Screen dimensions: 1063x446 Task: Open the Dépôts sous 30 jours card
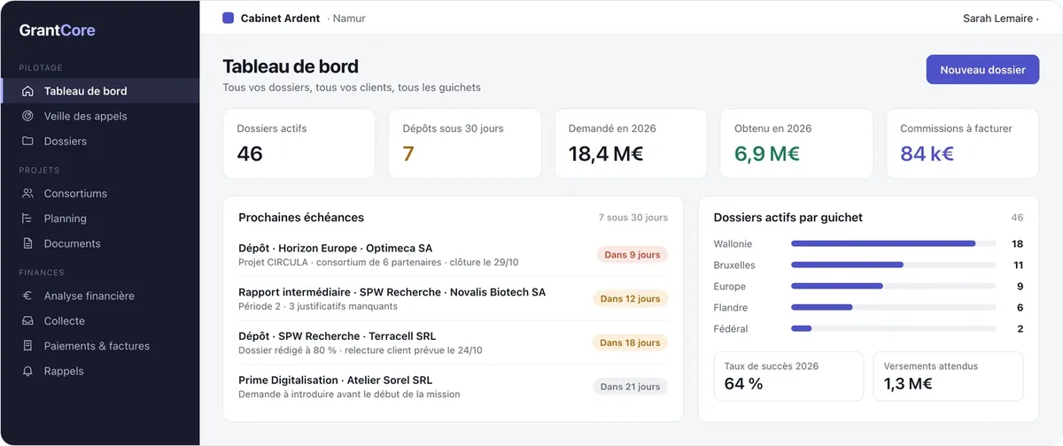(x=465, y=144)
